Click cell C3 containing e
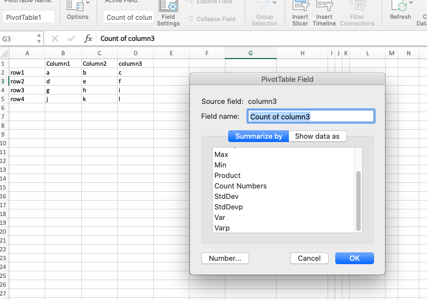Viewport: 427px width, 300px height. pyautogui.click(x=99, y=81)
